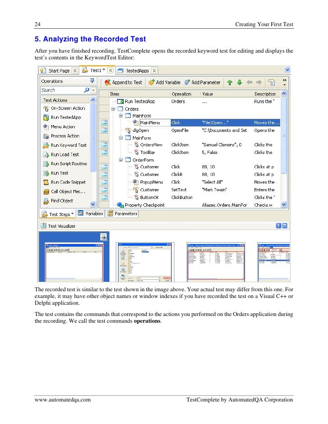Collapse the second MainForm node above OrdersView
The height and width of the screenshot is (424, 328).
pyautogui.click(x=121, y=138)
